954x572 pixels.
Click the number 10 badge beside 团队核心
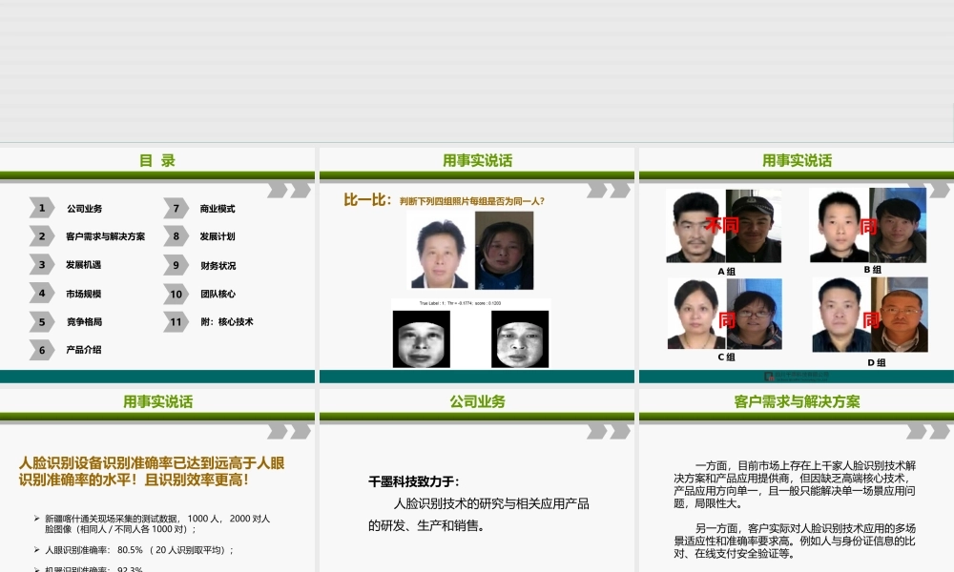coord(176,294)
